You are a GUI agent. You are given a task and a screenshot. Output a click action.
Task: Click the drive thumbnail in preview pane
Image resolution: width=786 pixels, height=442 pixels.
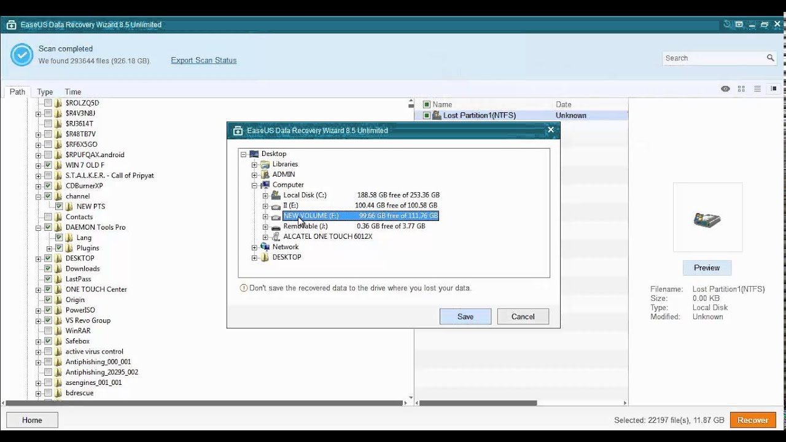[x=707, y=220]
